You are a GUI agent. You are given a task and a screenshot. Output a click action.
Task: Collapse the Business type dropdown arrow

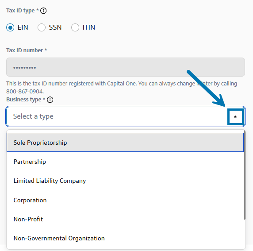click(235, 117)
